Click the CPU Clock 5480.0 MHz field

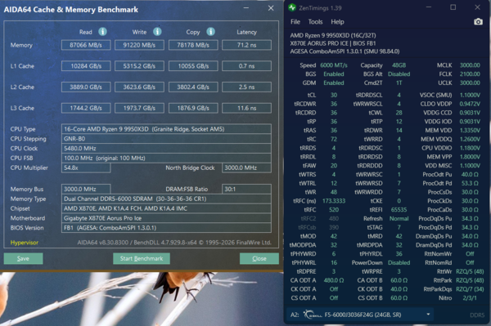pyautogui.click(x=166, y=149)
